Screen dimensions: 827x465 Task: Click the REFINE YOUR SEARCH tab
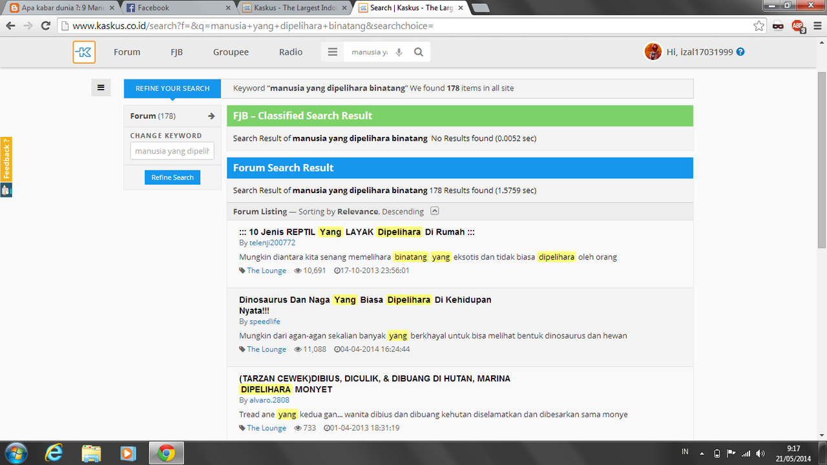point(173,88)
